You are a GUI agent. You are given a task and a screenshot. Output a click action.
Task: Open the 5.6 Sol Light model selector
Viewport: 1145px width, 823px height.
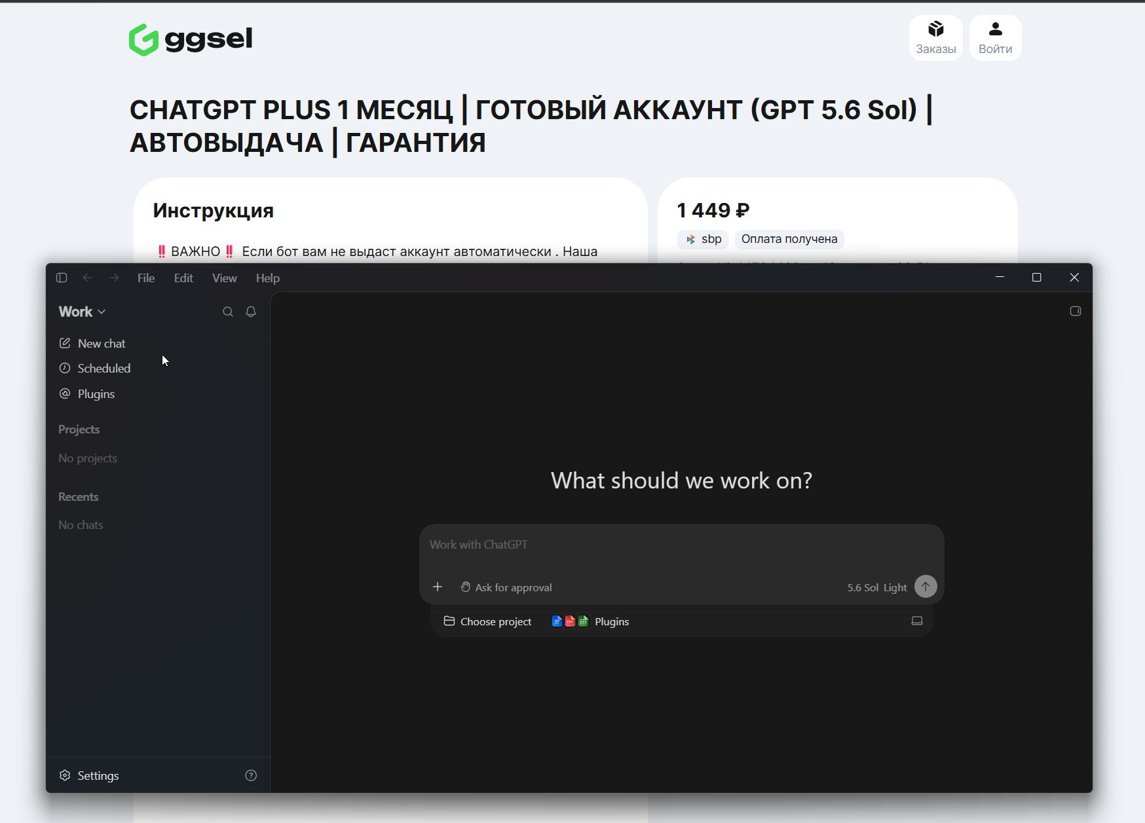point(877,587)
